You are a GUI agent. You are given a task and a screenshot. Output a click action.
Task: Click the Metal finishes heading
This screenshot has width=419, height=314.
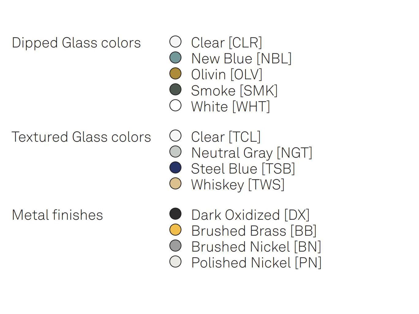point(57,215)
